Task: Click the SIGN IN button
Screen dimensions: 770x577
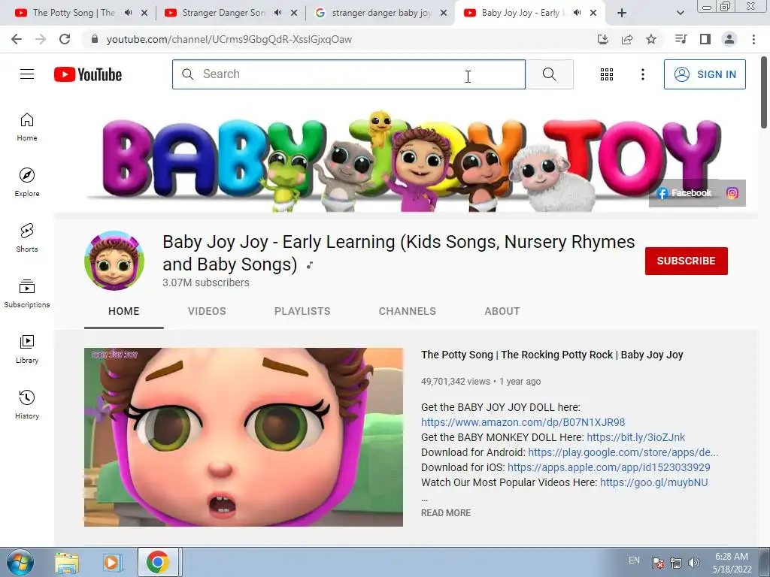Action: (x=705, y=74)
